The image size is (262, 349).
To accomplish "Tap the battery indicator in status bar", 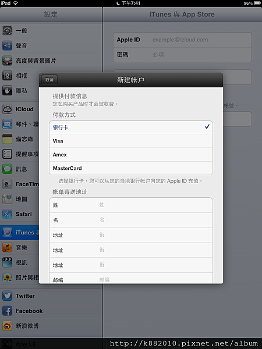I will point(257,3).
